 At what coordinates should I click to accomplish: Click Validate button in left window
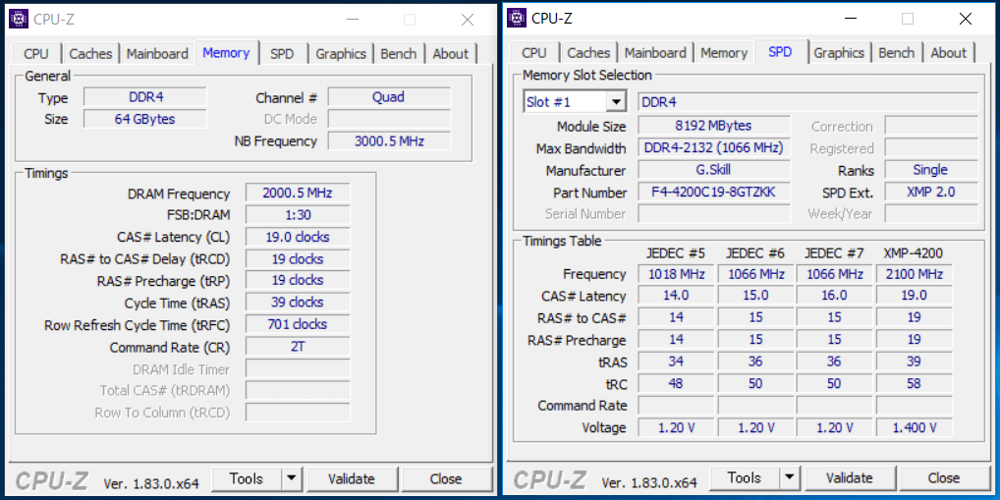click(352, 478)
